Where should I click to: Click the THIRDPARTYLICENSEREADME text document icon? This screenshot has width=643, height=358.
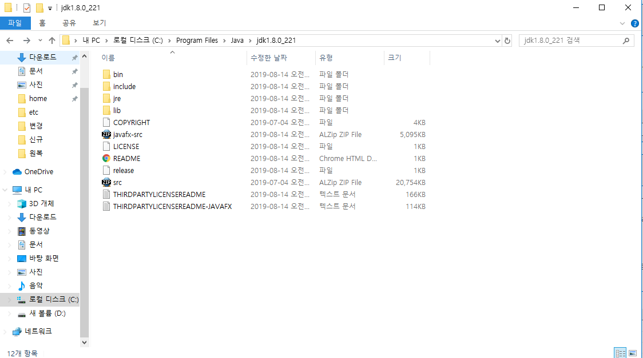(106, 194)
